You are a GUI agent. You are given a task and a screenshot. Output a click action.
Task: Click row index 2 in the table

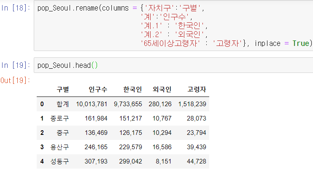42,133
